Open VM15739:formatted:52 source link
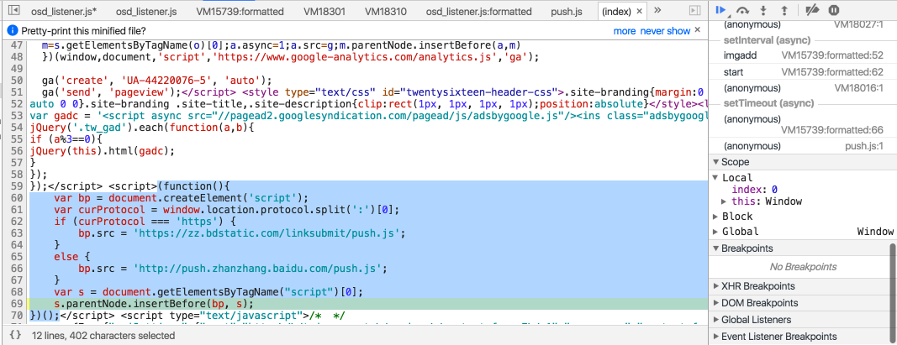This screenshot has width=897, height=345. [x=832, y=55]
